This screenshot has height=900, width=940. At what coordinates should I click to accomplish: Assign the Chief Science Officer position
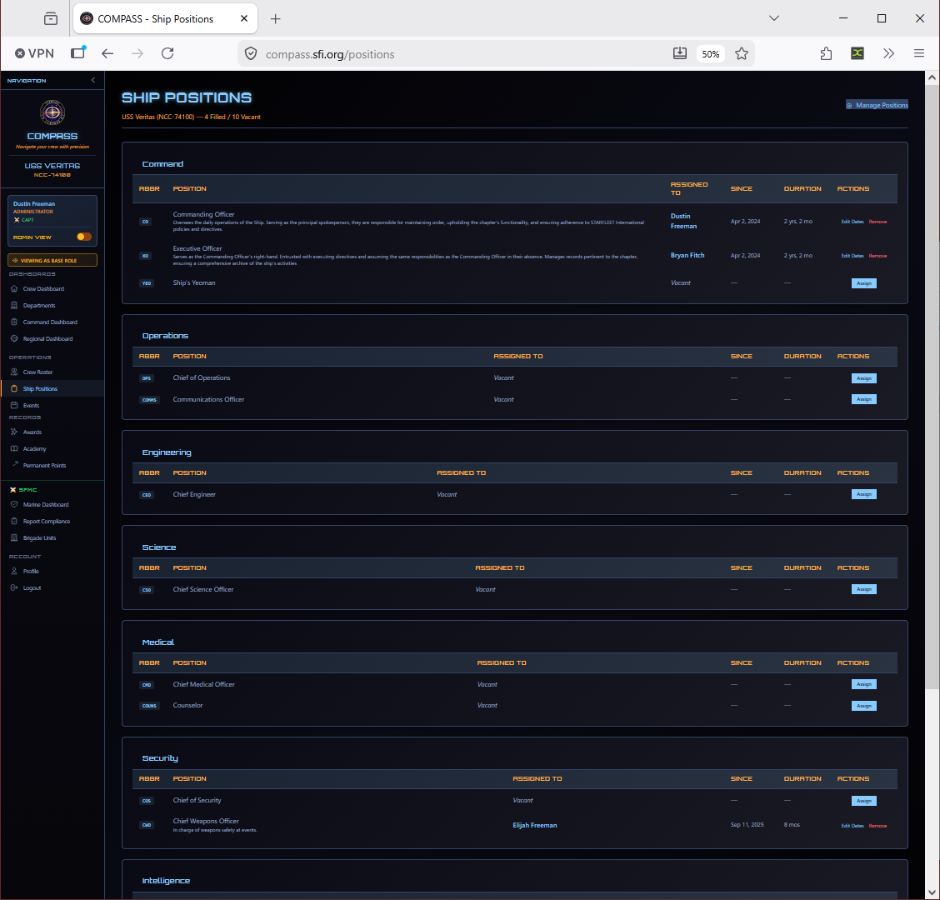864,589
